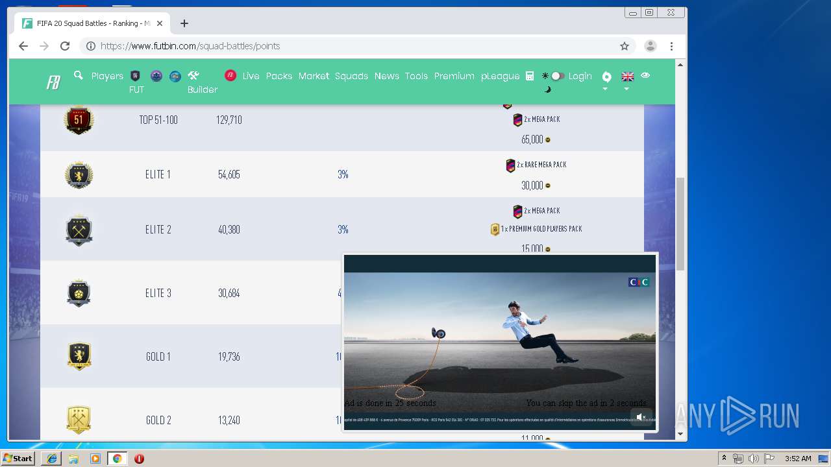Select the 3% value in ELITE 1 row

[x=343, y=174]
